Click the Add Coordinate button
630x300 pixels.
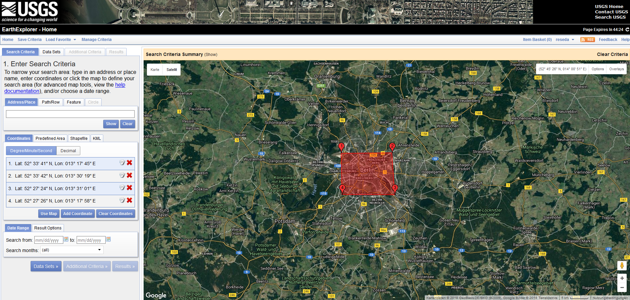point(78,214)
